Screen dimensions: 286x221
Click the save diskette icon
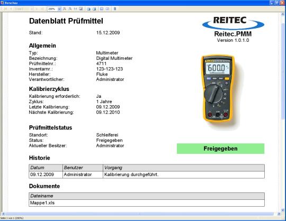click(x=102, y=9)
